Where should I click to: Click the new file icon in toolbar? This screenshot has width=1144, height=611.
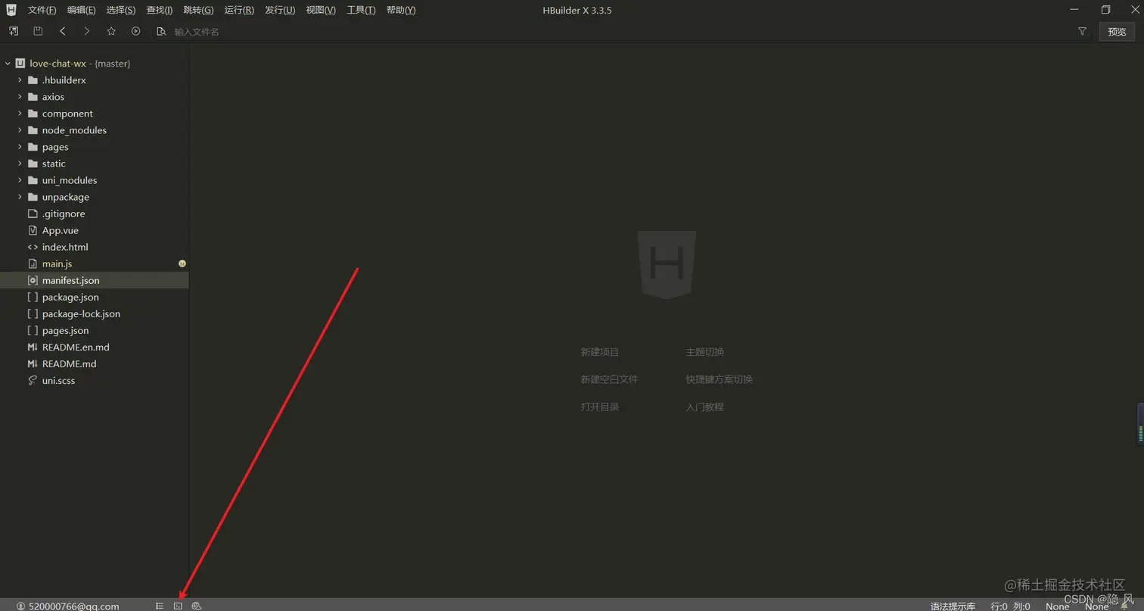14,31
